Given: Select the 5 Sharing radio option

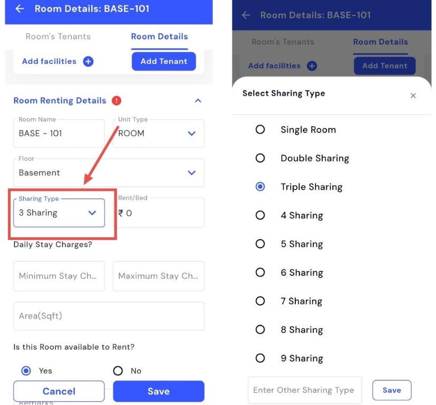Looking at the screenshot, I should (x=260, y=244).
